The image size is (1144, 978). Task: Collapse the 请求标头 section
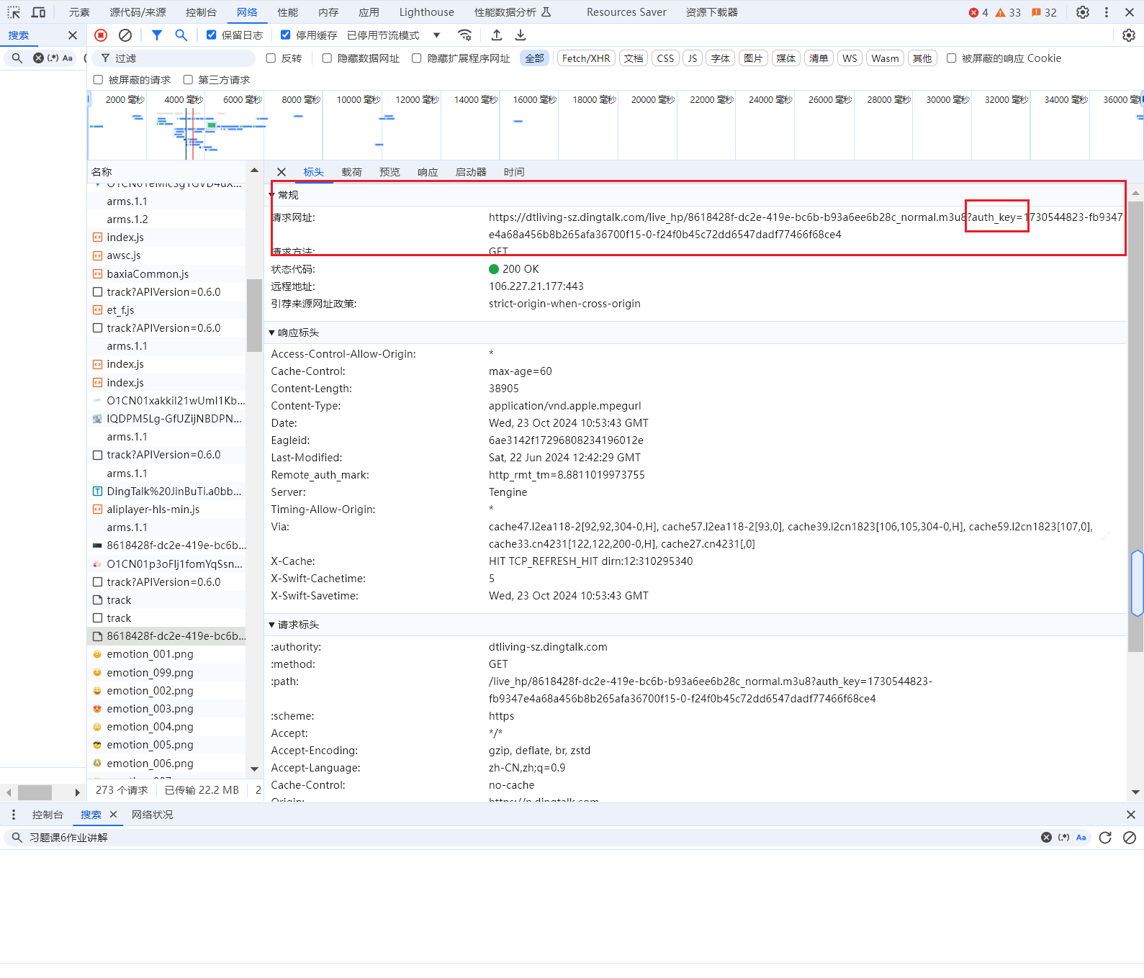click(272, 625)
